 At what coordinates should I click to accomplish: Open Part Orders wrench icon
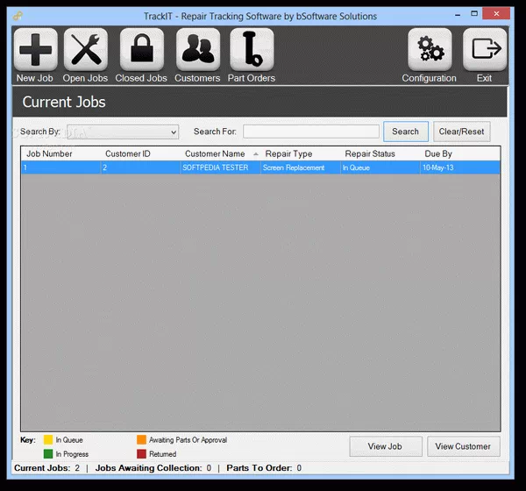coord(252,50)
